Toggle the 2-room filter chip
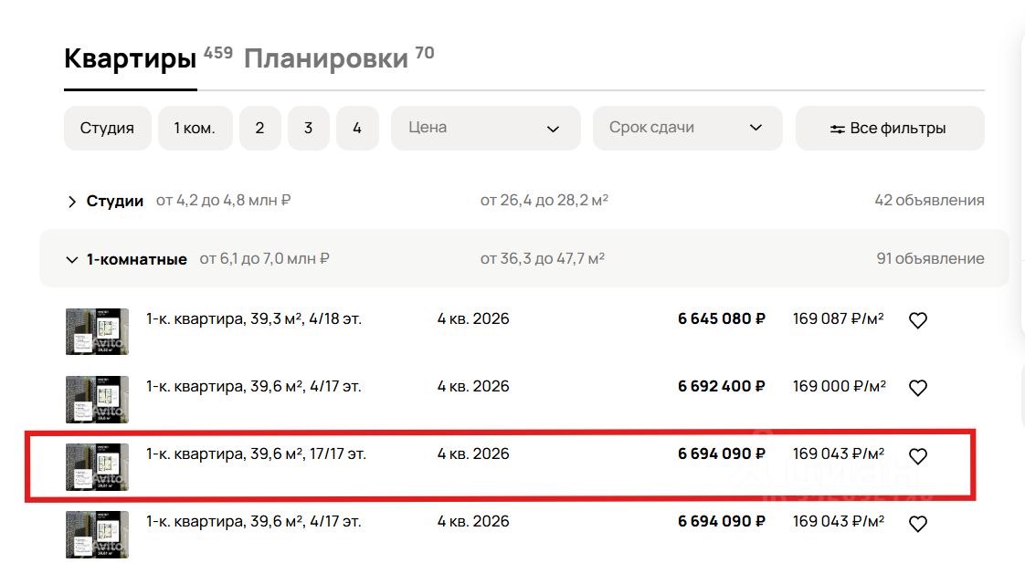 point(260,129)
